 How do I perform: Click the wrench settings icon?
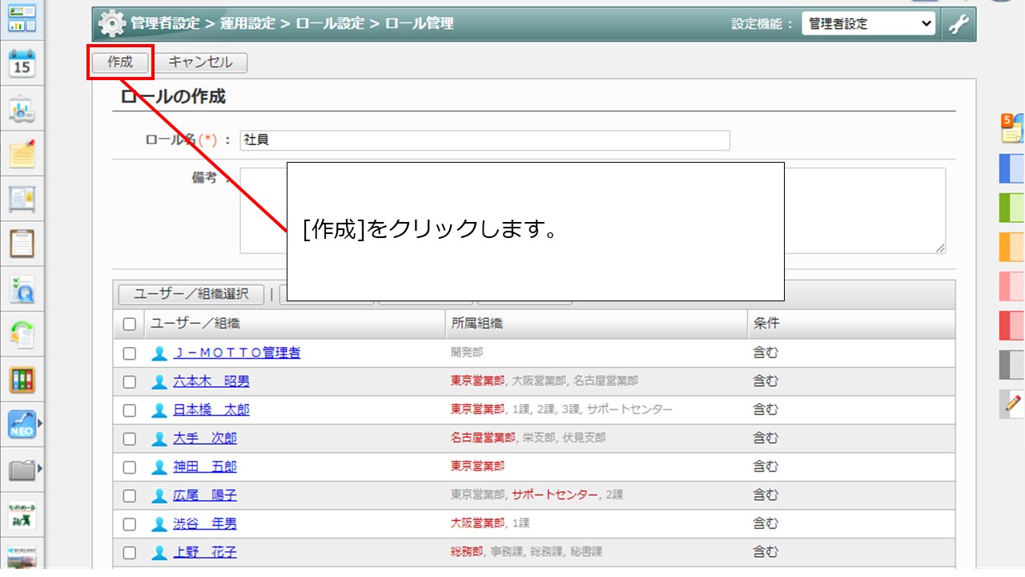point(959,24)
